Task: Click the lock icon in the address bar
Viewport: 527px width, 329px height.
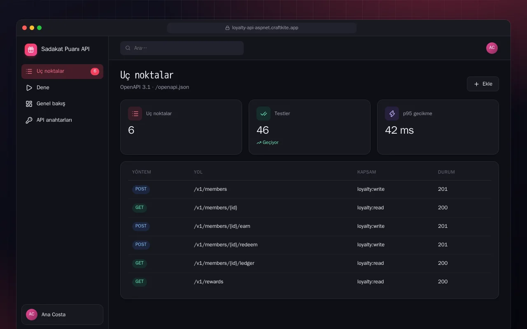Action: (x=227, y=28)
